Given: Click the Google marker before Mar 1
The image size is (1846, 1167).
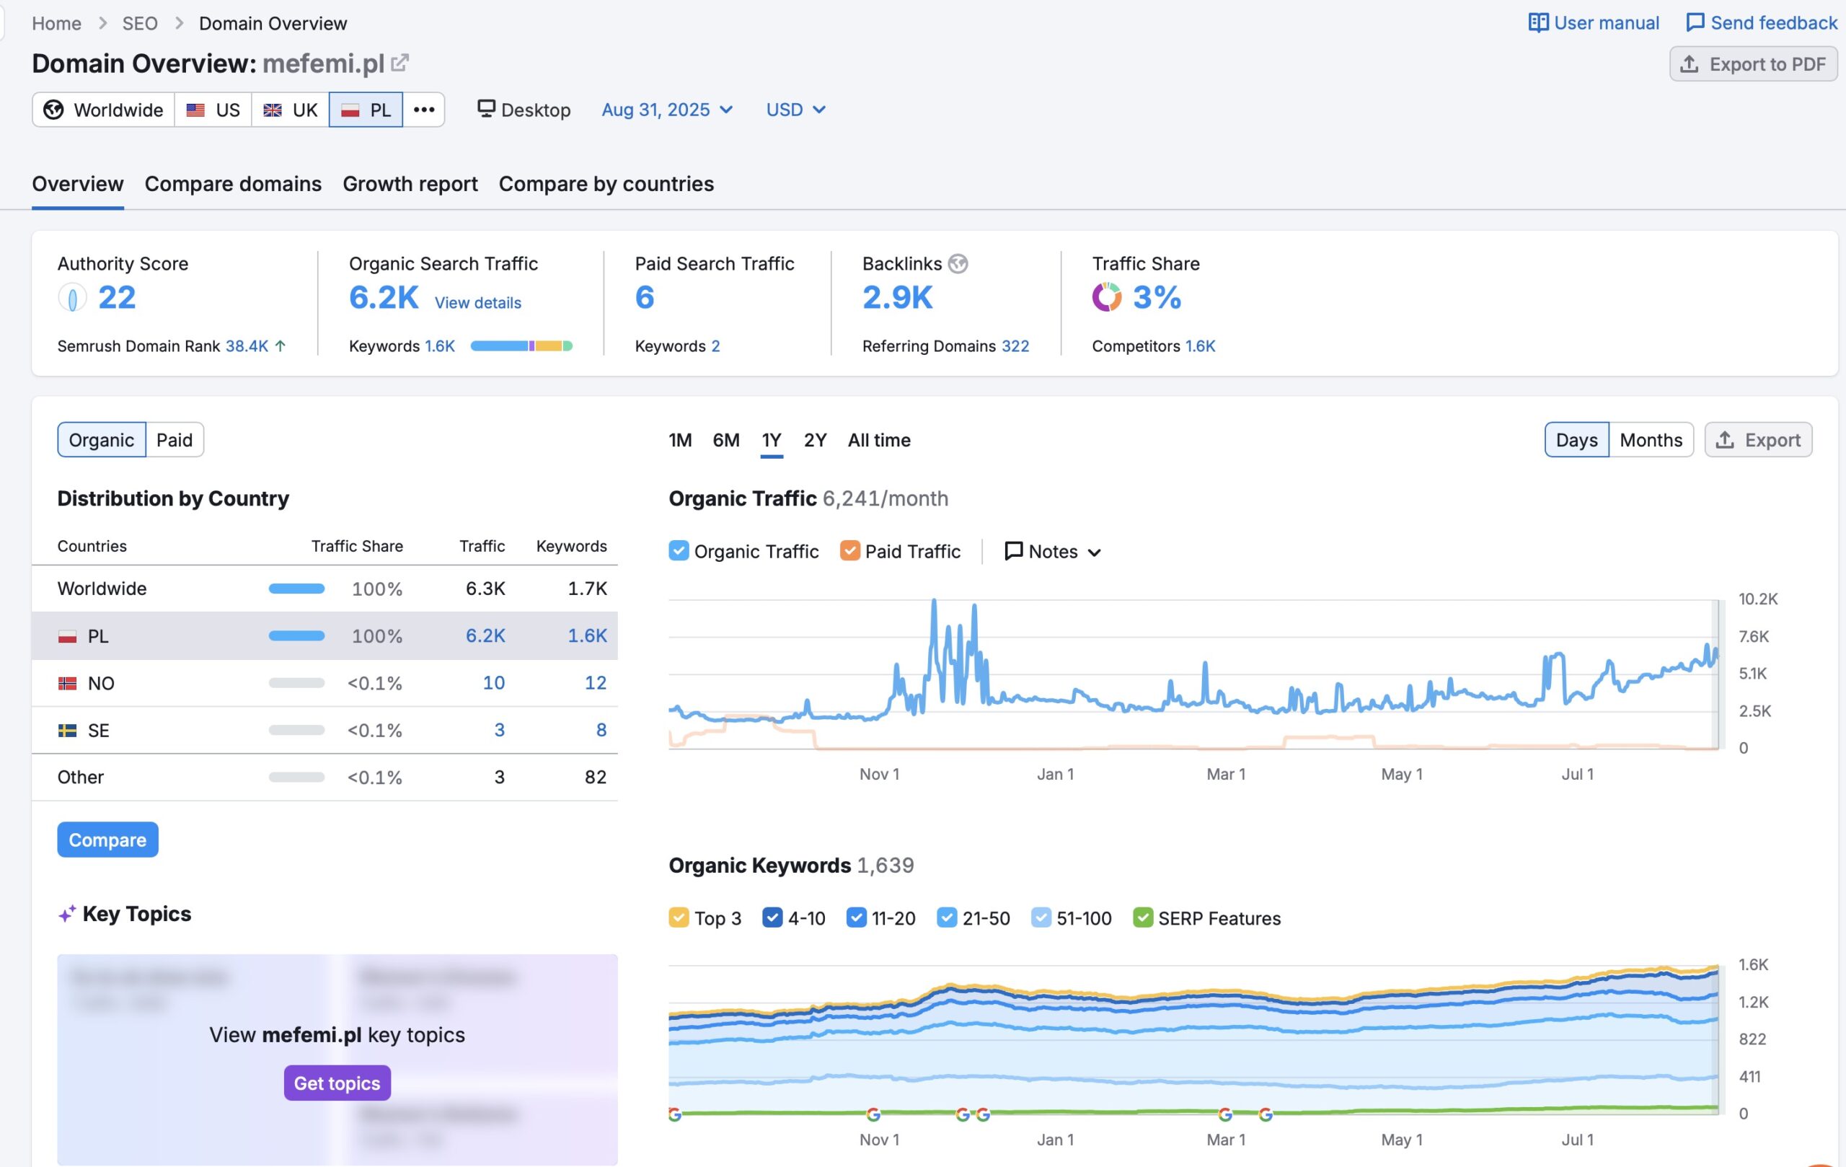Looking at the screenshot, I should click(1225, 1114).
